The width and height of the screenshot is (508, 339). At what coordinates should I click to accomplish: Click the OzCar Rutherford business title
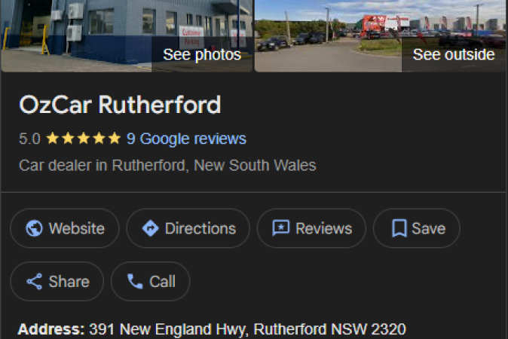coord(120,105)
